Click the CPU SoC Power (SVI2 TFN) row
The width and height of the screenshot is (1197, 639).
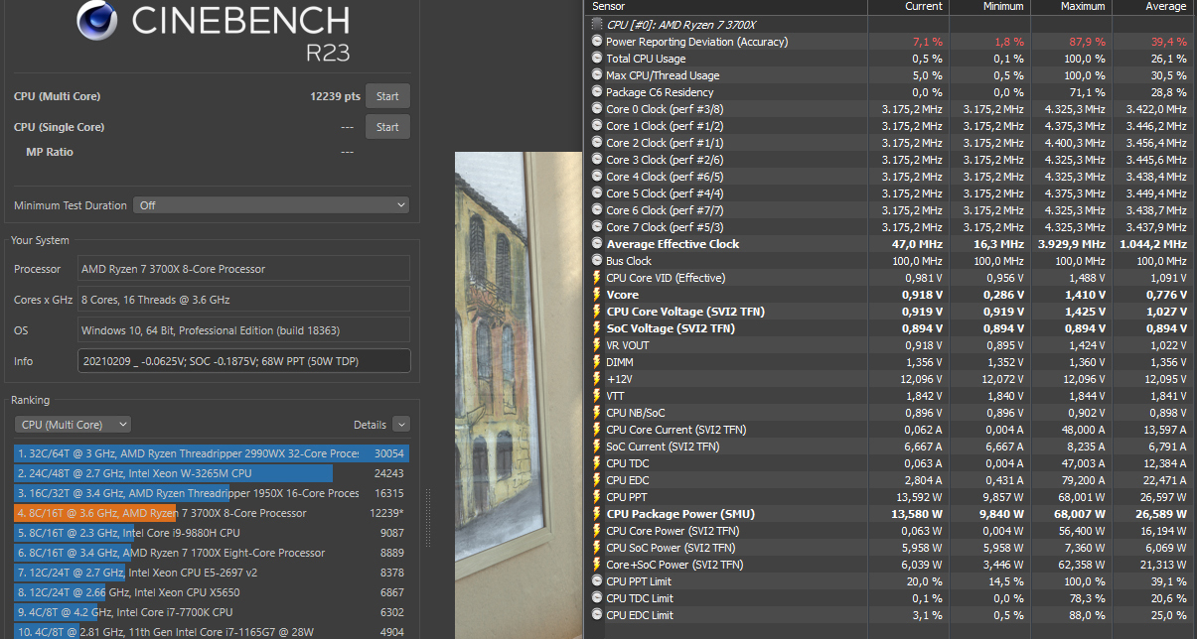(889, 548)
